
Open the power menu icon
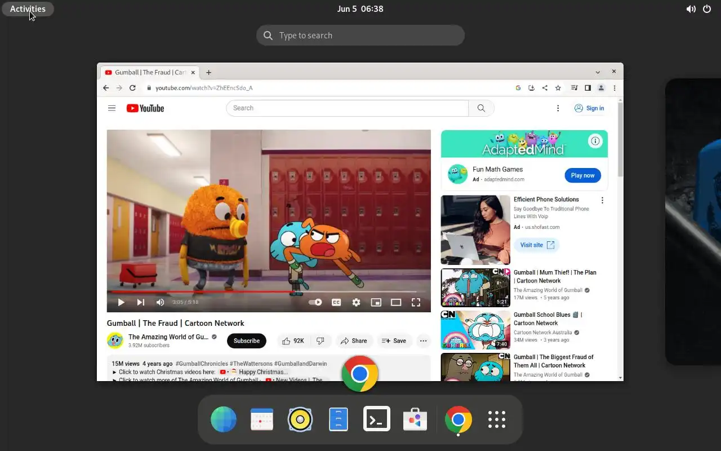click(x=707, y=9)
